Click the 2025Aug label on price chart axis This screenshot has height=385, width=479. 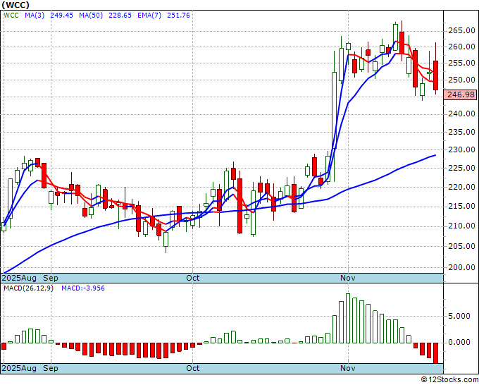point(19,278)
